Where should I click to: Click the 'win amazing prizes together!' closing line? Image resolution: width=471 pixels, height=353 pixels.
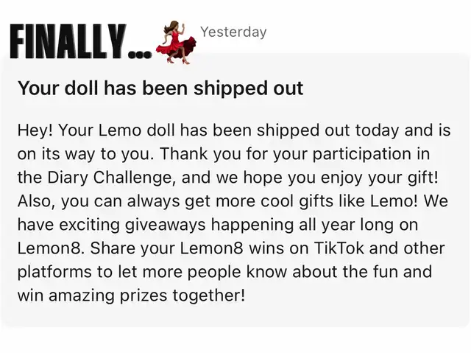(131, 296)
